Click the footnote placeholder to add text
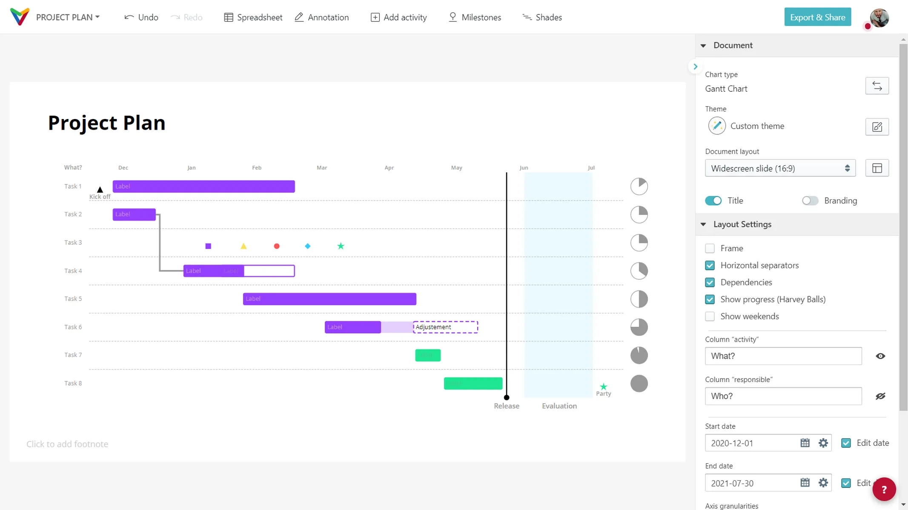 pyautogui.click(x=67, y=444)
